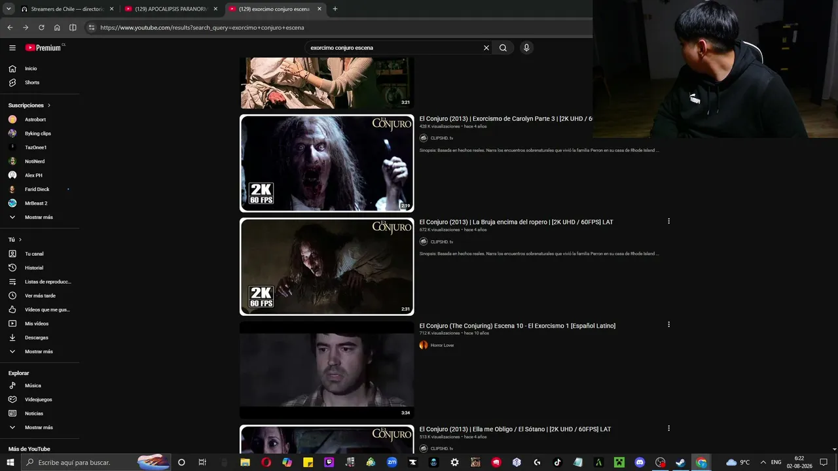This screenshot has width=838, height=471.
Task: Play Exorcismo de Carolyn Parte 3 thumbnail
Action: 327,164
